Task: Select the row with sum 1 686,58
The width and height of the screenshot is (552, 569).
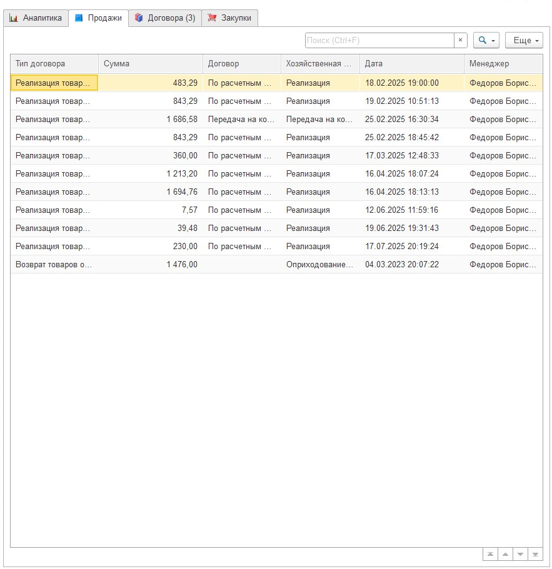Action: [150, 119]
